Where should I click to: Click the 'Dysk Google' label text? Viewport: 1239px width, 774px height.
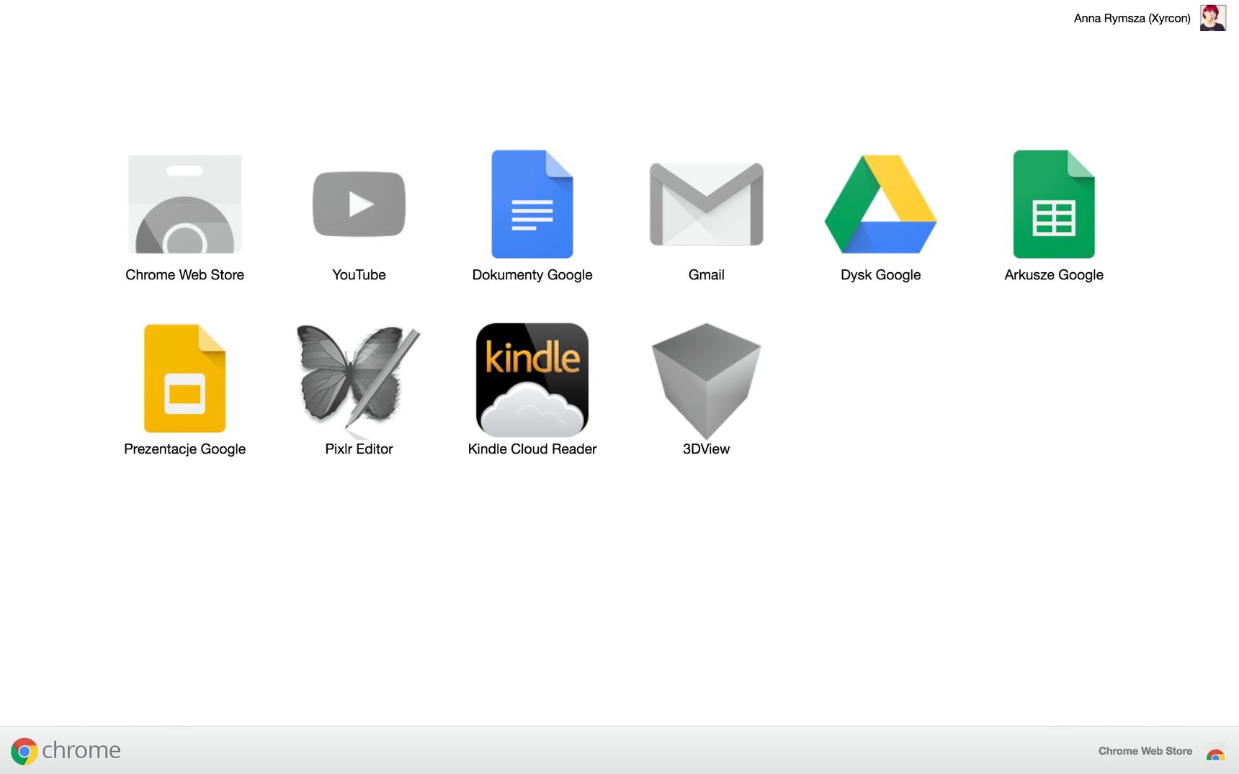tap(880, 275)
